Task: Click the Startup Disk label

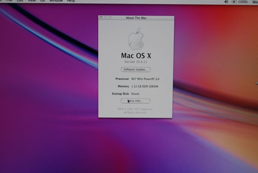Action: 120,94
